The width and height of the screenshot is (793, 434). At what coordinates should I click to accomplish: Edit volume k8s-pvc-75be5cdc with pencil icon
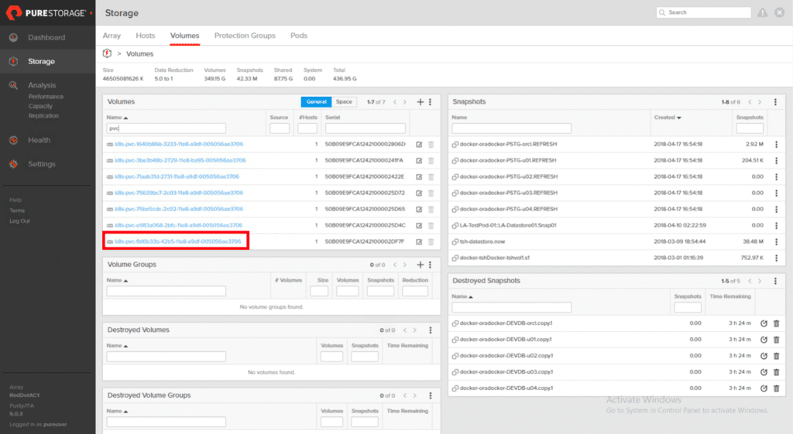[x=419, y=209]
